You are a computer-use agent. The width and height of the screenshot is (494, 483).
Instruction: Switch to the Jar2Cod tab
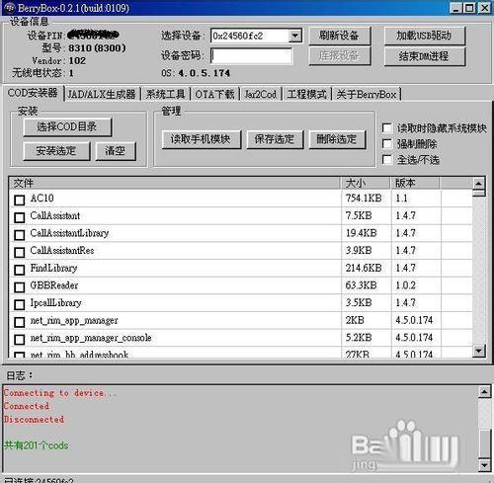click(x=261, y=95)
